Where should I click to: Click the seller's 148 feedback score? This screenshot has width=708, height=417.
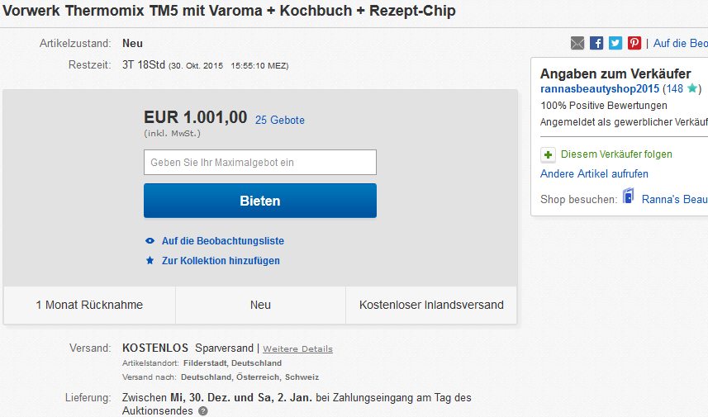pyautogui.click(x=675, y=88)
